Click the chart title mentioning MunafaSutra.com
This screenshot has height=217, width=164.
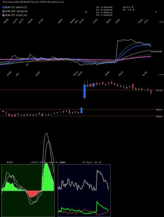tap(33, 2)
